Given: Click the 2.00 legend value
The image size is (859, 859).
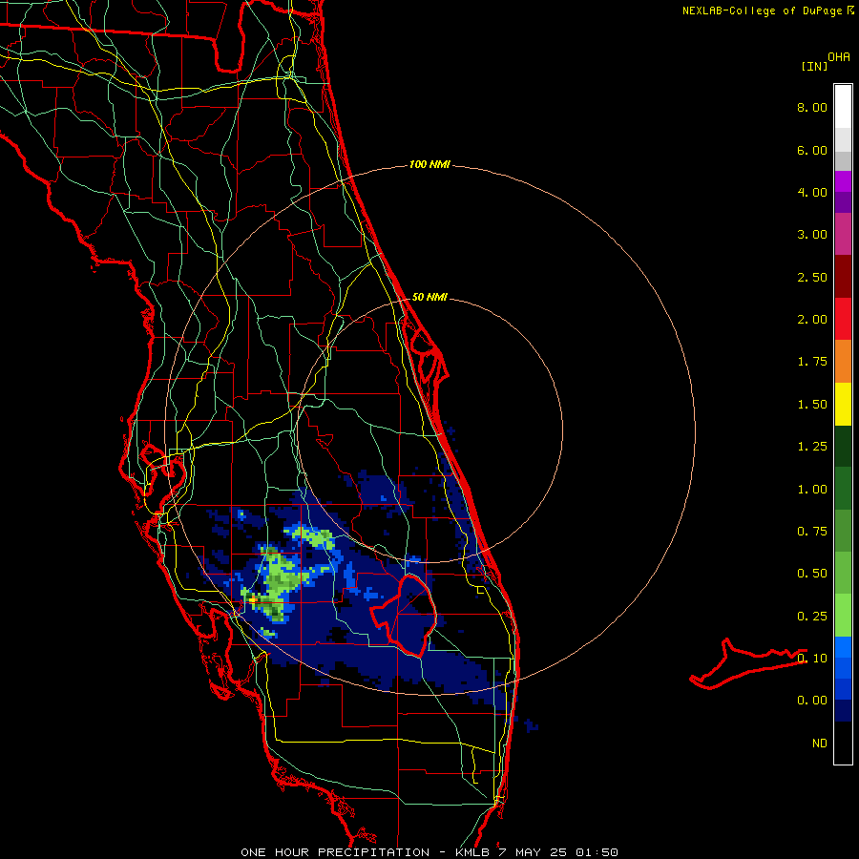Looking at the screenshot, I should pos(812,320).
